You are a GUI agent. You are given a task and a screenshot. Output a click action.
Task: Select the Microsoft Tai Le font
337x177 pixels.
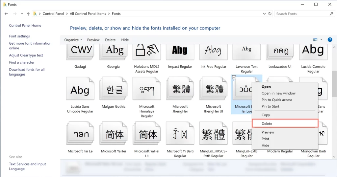point(80,133)
